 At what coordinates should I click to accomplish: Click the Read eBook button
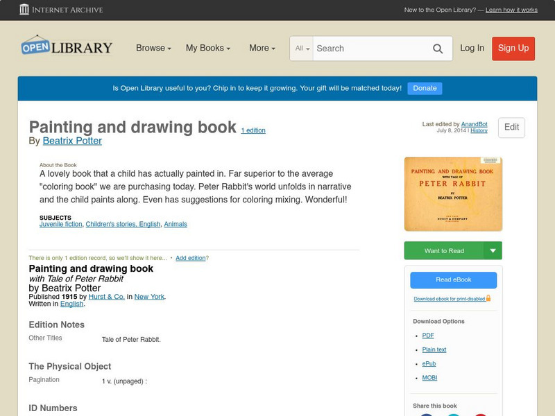[454, 279]
